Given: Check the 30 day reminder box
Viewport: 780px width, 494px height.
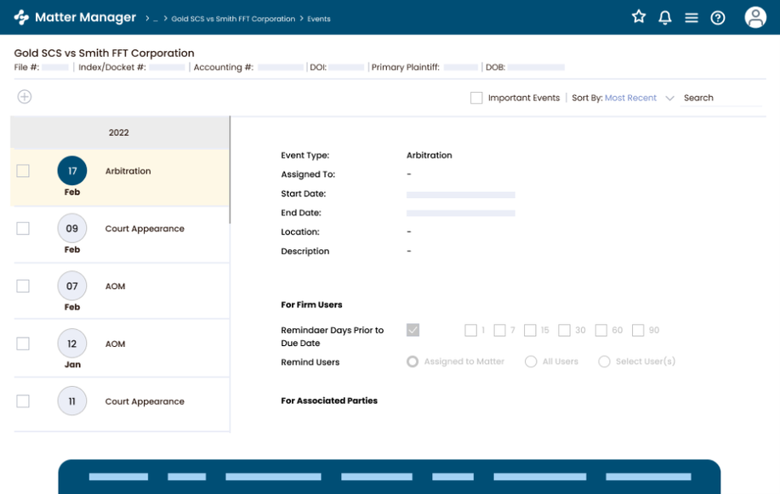Looking at the screenshot, I should click(x=564, y=331).
